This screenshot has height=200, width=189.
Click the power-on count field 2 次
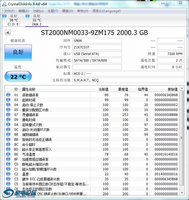171,60
